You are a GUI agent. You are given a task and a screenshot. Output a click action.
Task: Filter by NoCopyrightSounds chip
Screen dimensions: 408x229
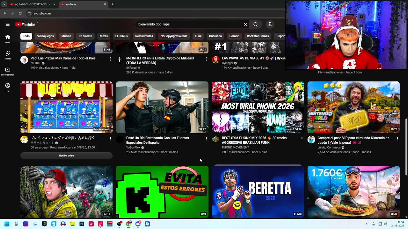click(x=174, y=36)
